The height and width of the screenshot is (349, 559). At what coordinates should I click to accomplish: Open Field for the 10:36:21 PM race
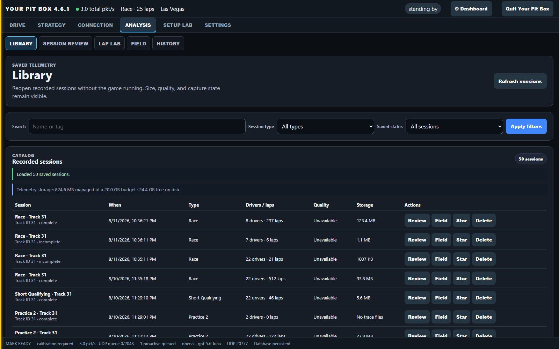click(441, 221)
